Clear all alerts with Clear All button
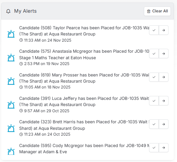Screen dimensions: 177x162 pos(157,11)
